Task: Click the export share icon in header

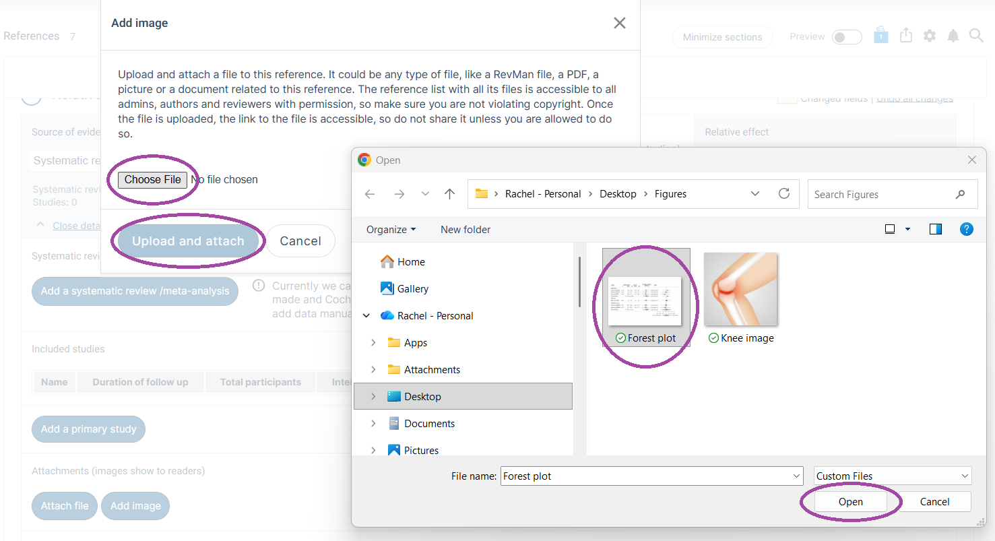Action: coord(906,35)
